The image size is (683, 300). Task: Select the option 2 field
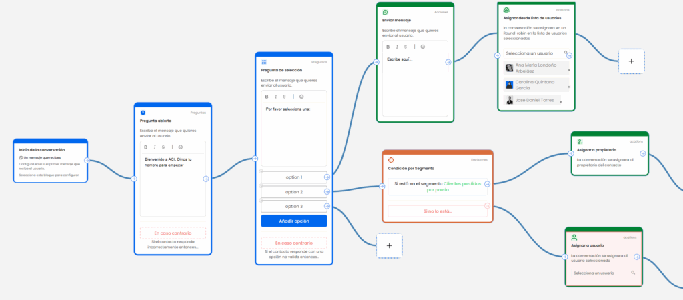293,192
